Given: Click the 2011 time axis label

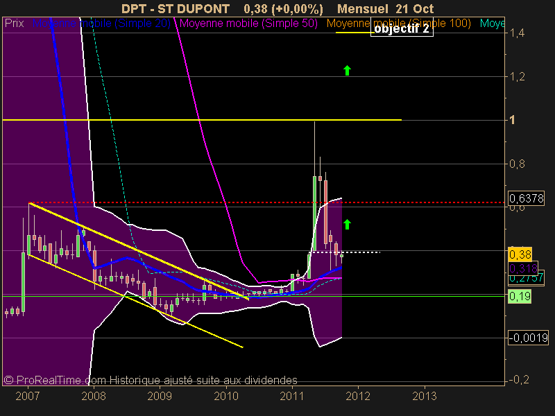Looking at the screenshot, I should (292, 396).
